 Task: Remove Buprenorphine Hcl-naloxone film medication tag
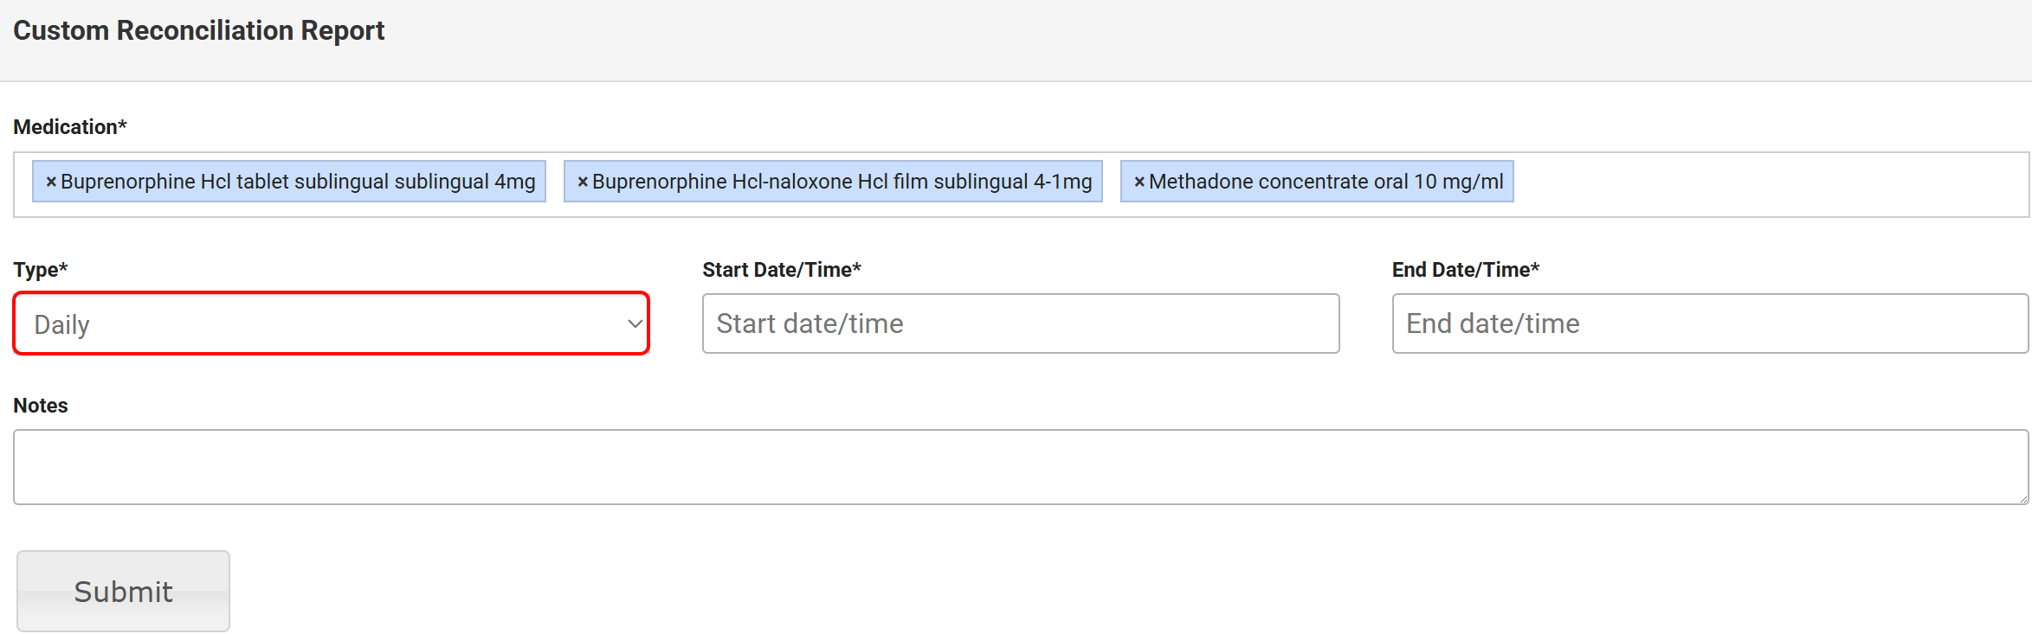coord(583,182)
